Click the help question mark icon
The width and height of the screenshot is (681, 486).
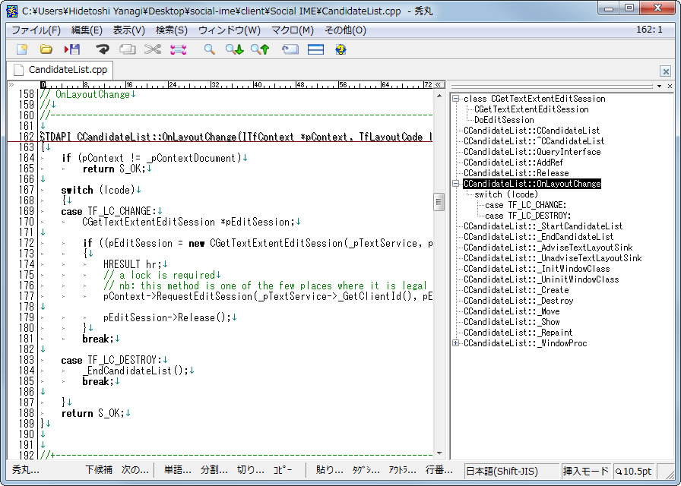coord(340,49)
